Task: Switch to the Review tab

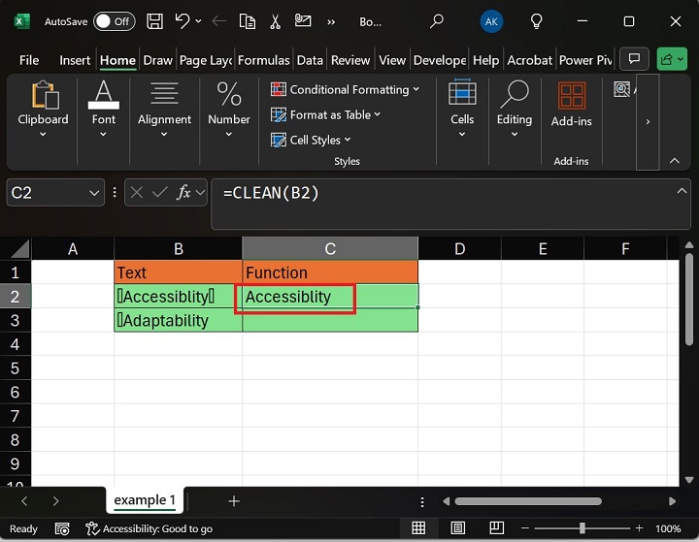Action: (x=349, y=60)
